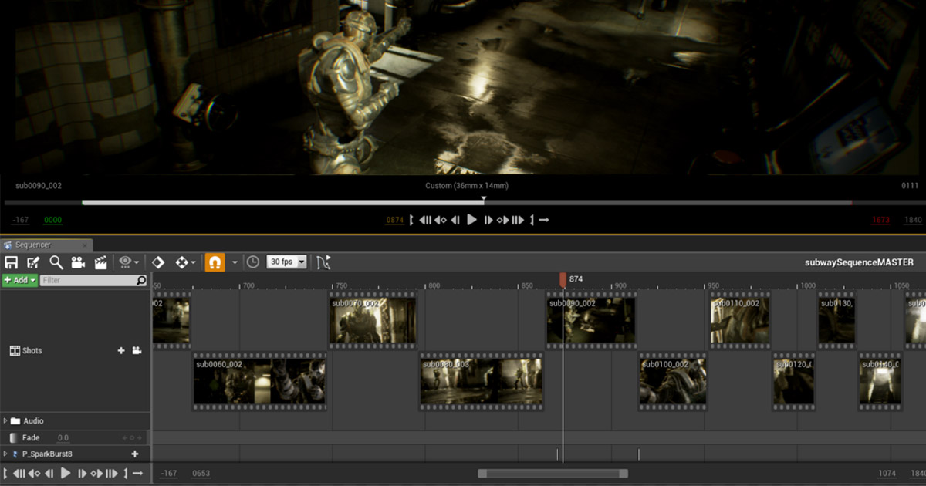The width and height of the screenshot is (926, 486).
Task: Save the subwaySequenceMASTER sequence
Action: coord(11,262)
